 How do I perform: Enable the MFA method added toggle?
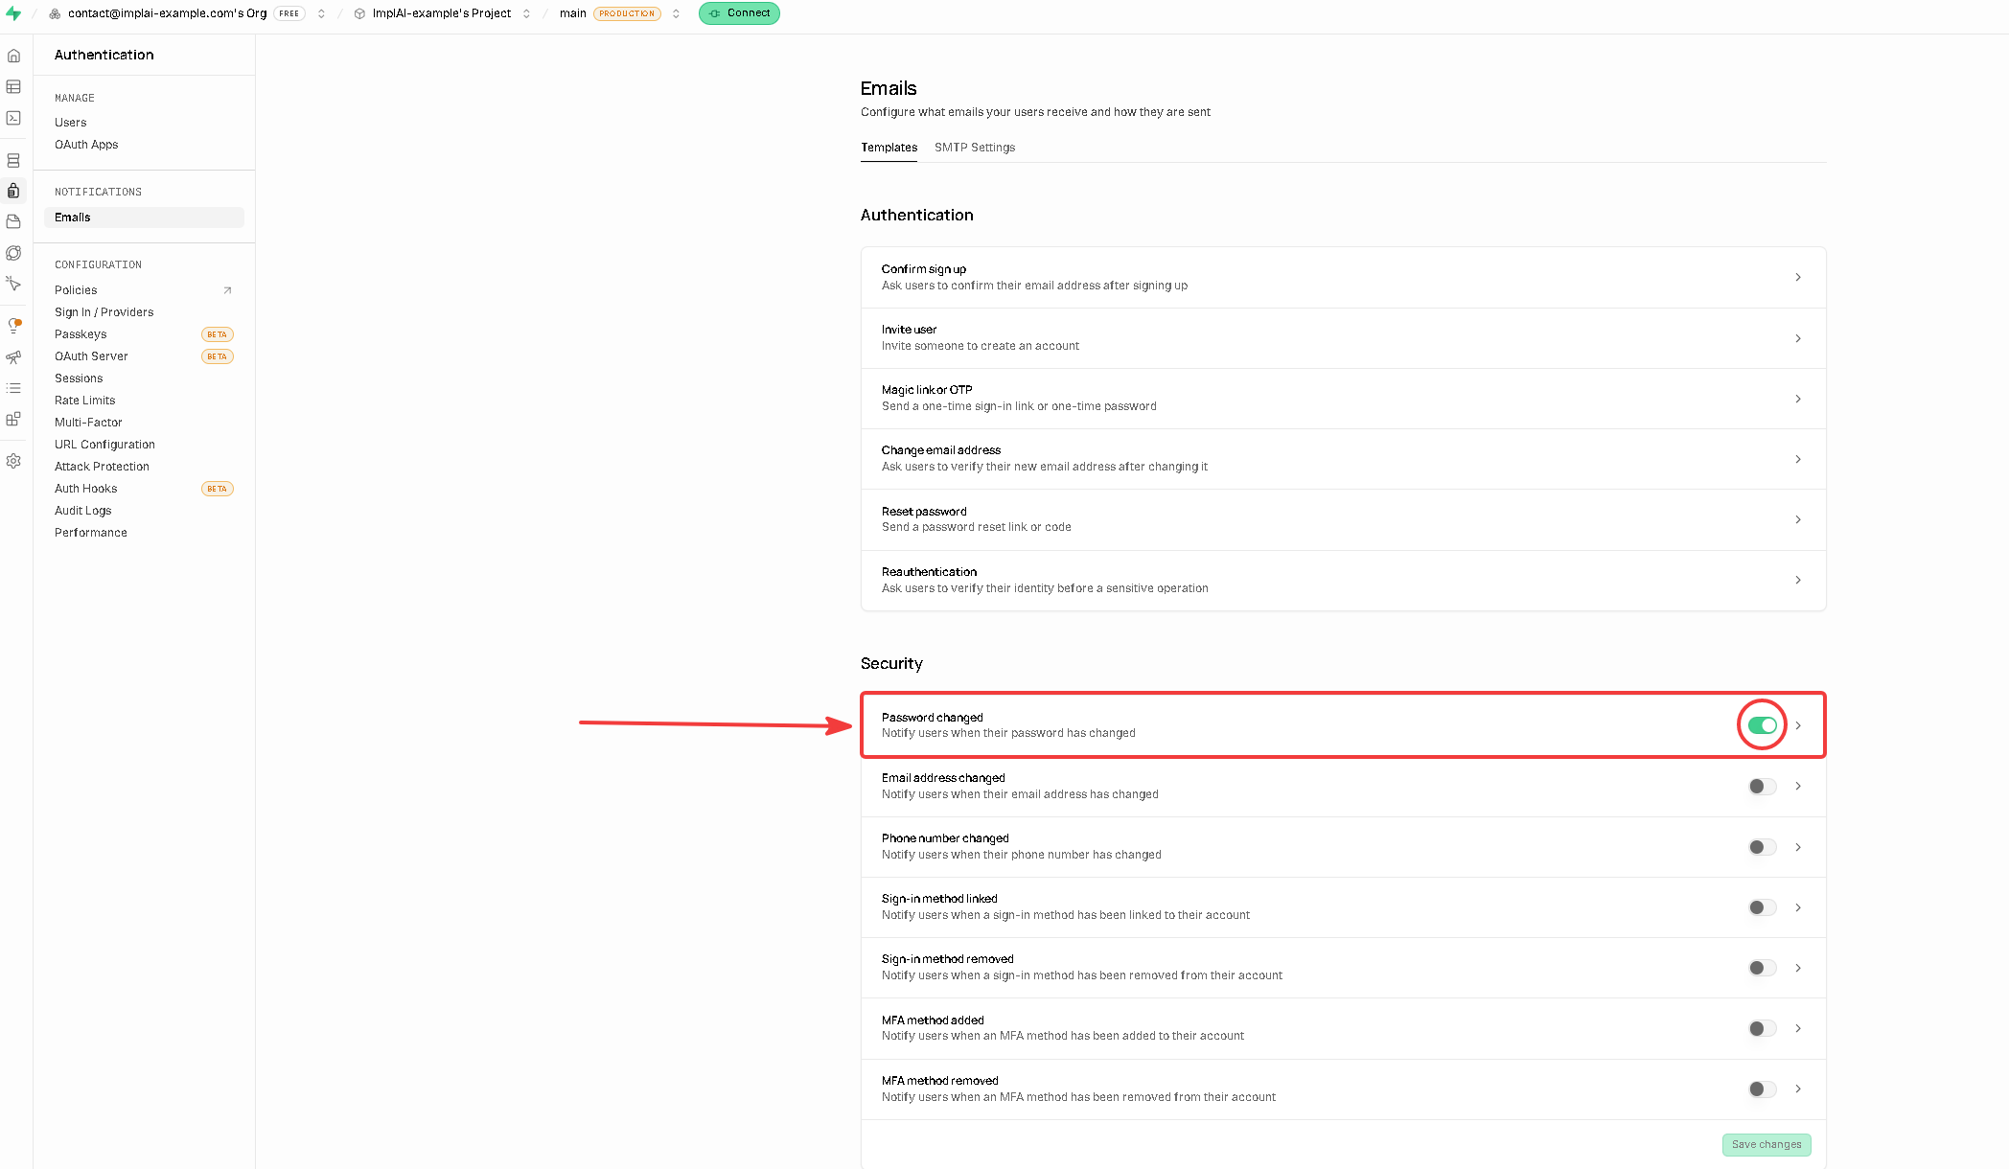[x=1762, y=1028]
